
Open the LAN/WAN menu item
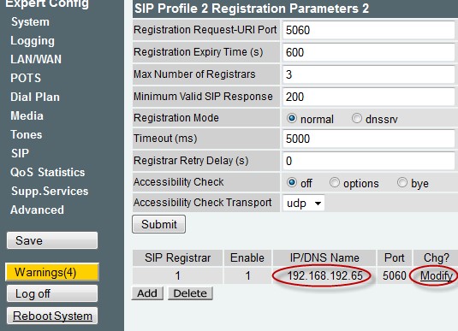(36, 60)
